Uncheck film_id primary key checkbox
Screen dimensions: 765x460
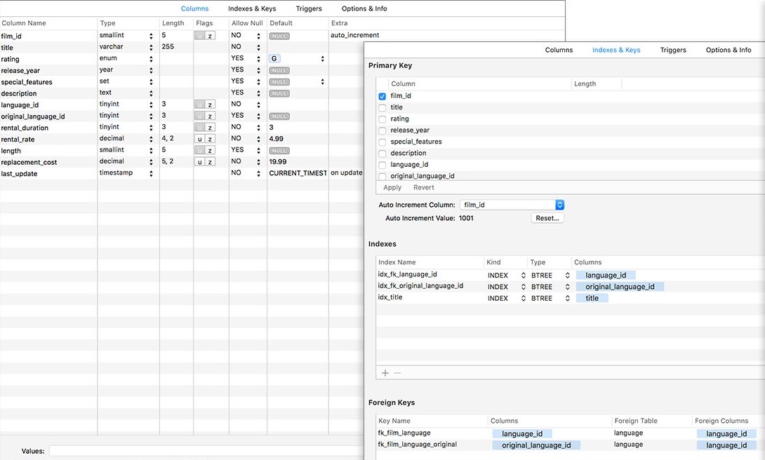pyautogui.click(x=382, y=96)
